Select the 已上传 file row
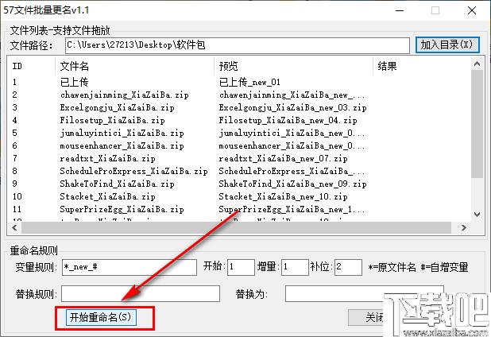Viewport: 491px width, 337px height. tap(74, 82)
